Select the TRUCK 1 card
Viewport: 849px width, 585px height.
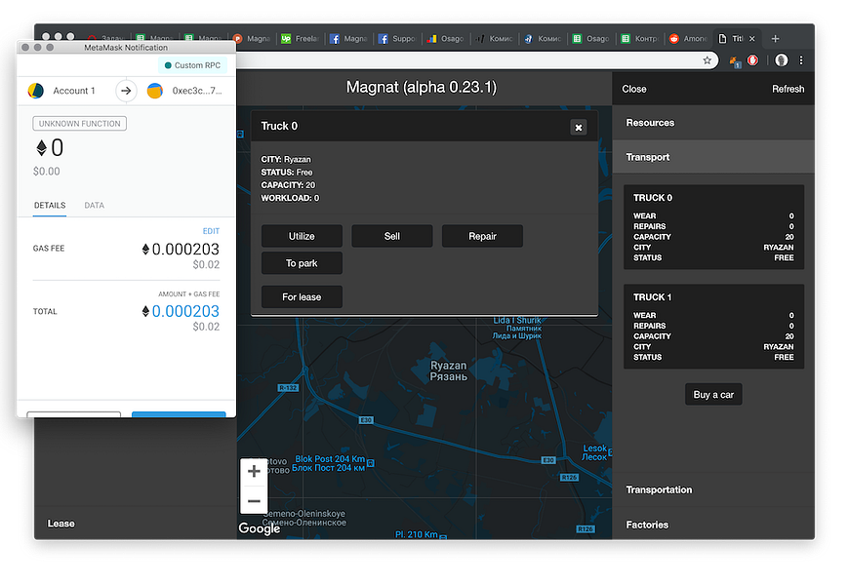(x=713, y=327)
